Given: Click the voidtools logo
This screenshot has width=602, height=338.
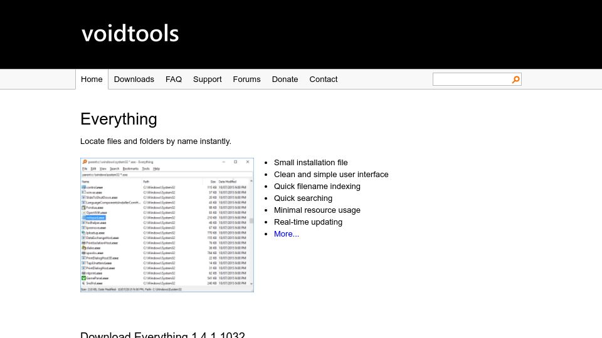Looking at the screenshot, I should (x=130, y=33).
